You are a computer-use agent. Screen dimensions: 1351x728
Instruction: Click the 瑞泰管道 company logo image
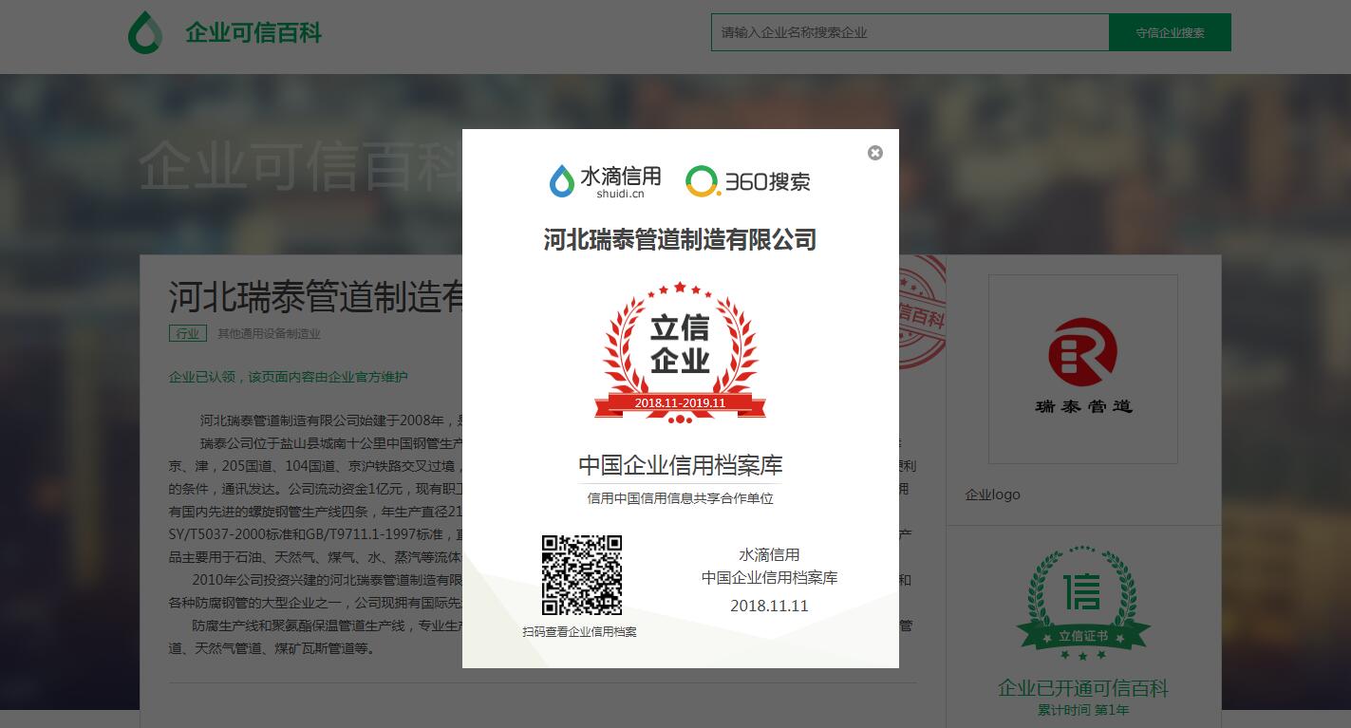[x=1083, y=369]
